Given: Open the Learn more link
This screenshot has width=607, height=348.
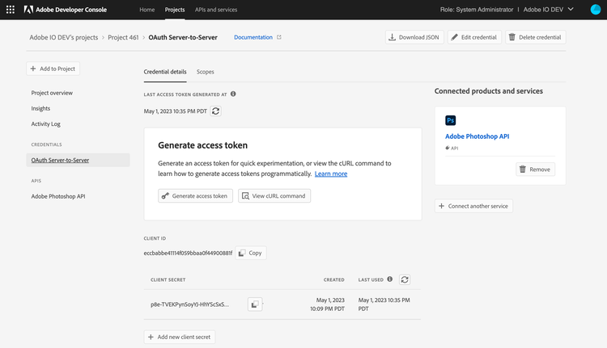Looking at the screenshot, I should click(331, 174).
